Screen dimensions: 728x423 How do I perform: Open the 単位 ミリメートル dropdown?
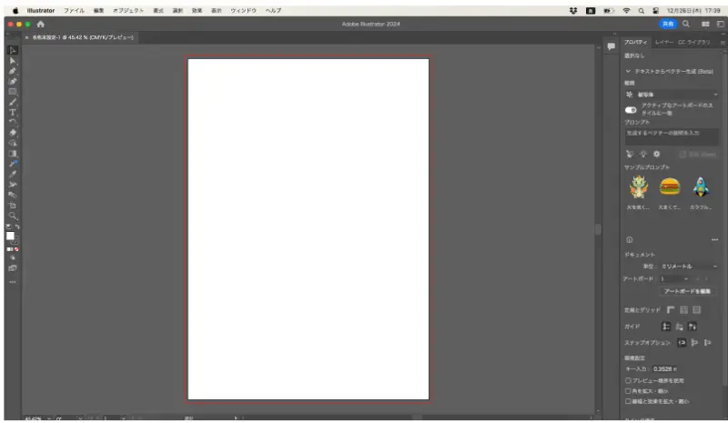(689, 267)
